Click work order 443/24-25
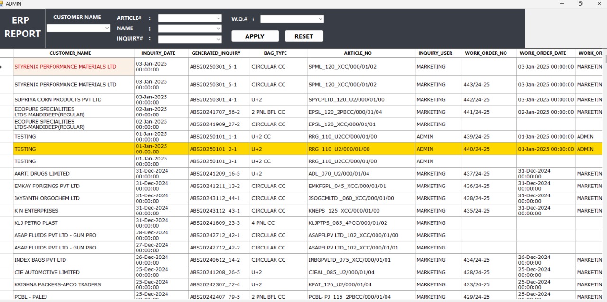Image resolution: width=607 pixels, height=302 pixels. click(x=489, y=85)
